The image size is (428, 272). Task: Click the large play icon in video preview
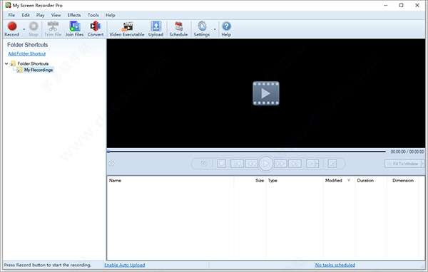(266, 93)
